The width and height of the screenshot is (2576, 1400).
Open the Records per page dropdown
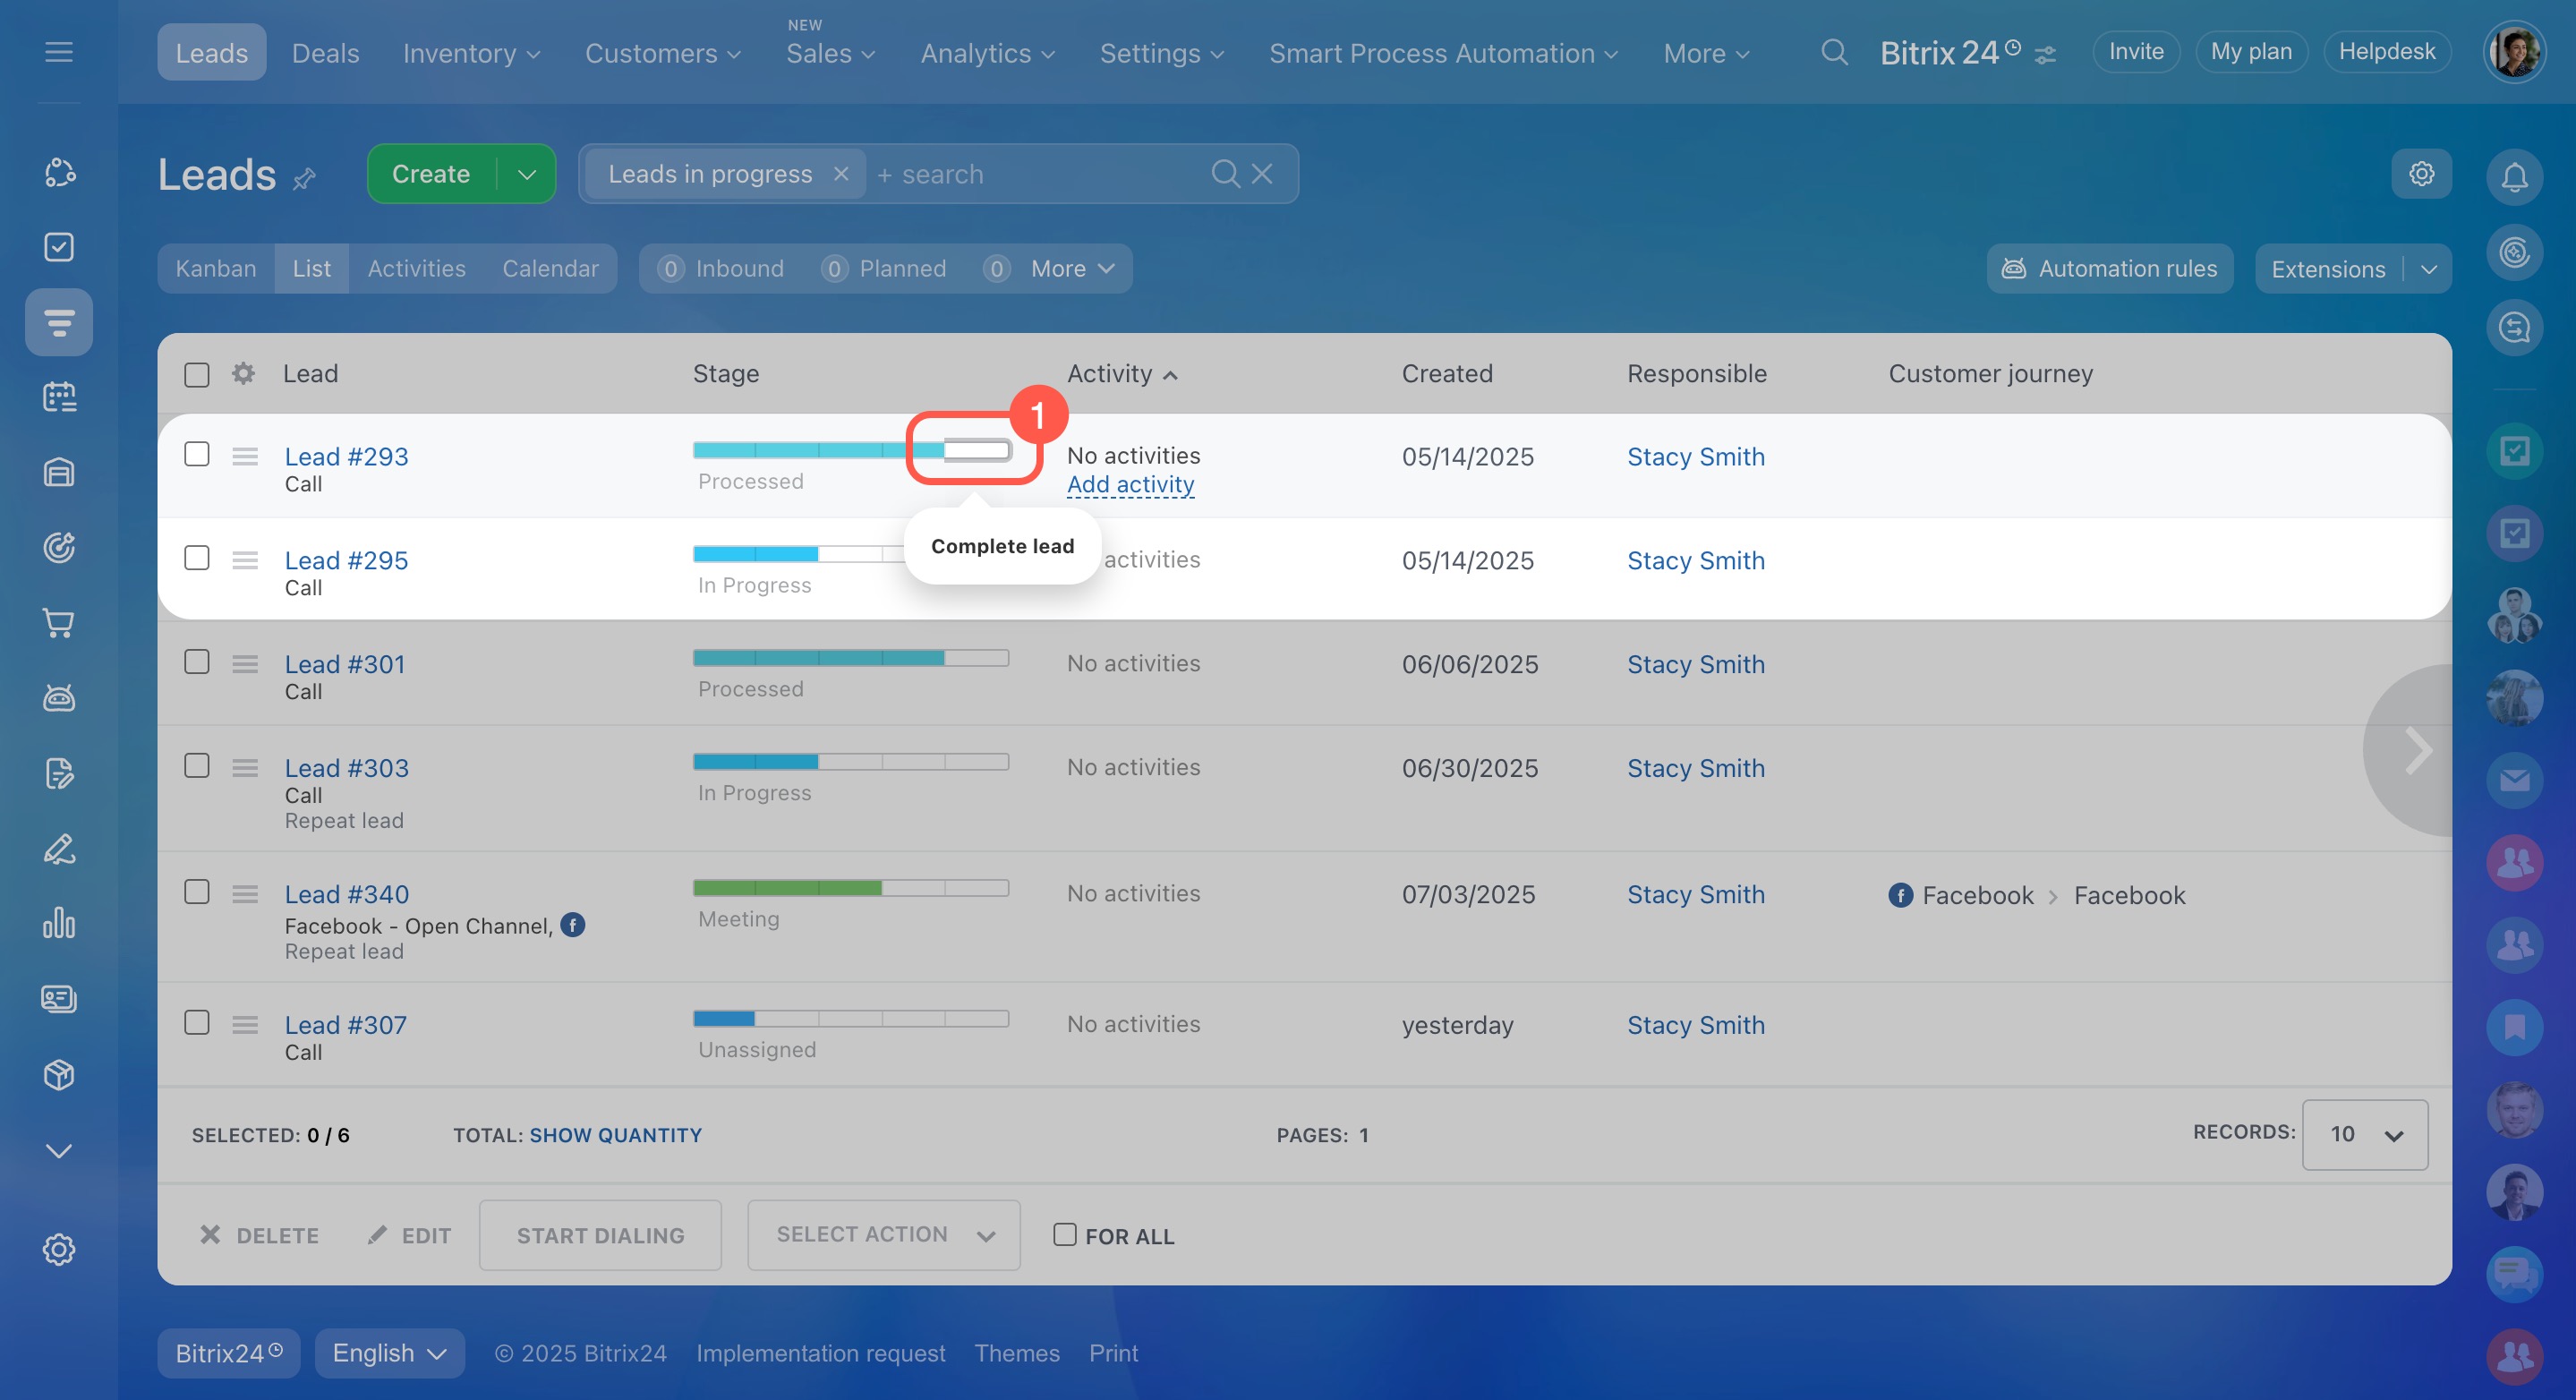pos(2364,1135)
